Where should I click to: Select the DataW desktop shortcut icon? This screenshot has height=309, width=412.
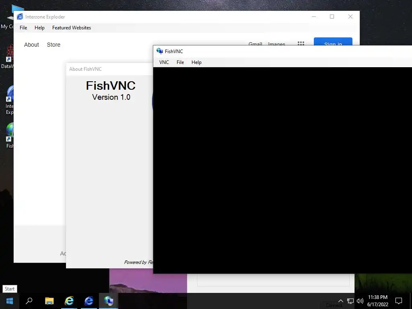click(7, 57)
